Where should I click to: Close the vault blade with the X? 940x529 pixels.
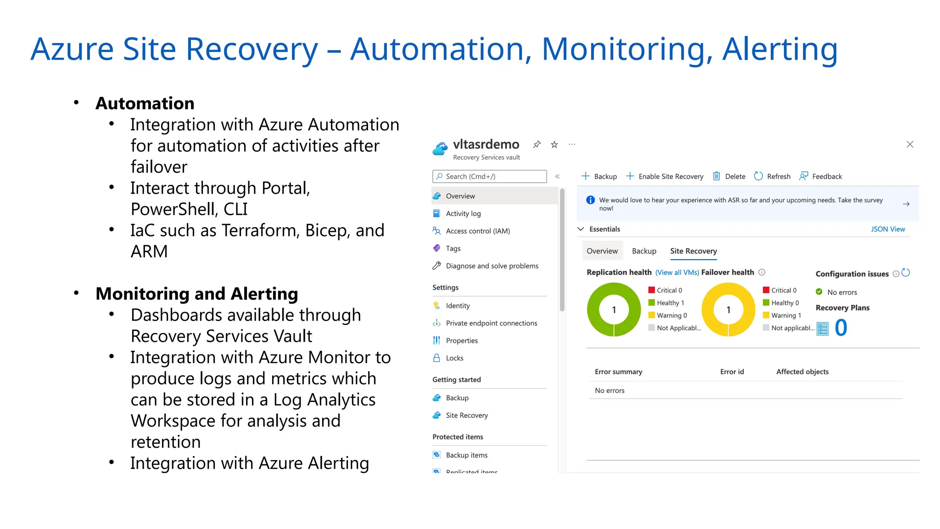tap(910, 145)
